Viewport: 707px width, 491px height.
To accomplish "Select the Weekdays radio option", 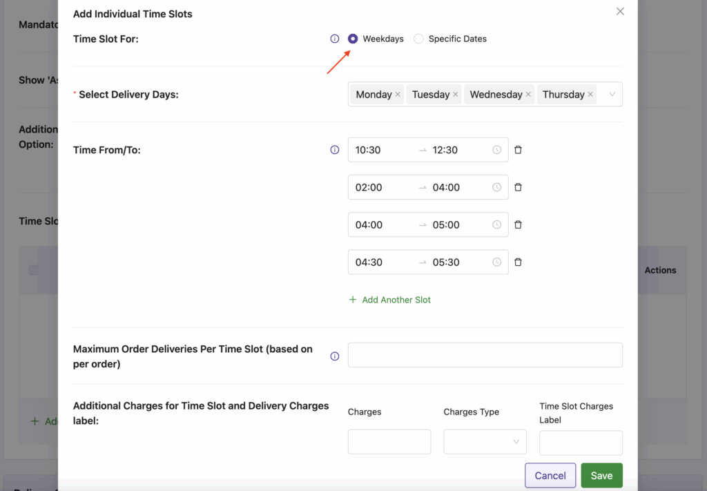I will coord(353,39).
